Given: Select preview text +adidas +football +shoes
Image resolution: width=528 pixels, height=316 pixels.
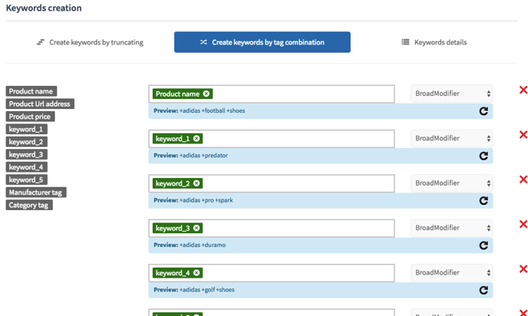Looking at the screenshot, I should [x=212, y=110].
